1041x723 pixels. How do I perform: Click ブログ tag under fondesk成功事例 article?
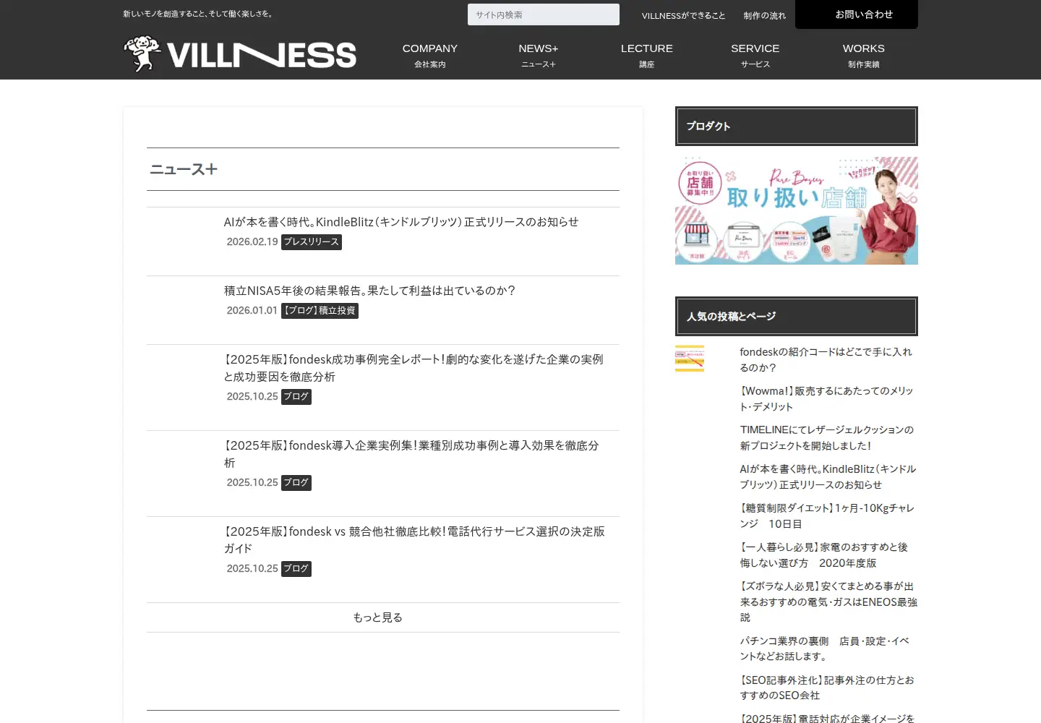click(296, 397)
